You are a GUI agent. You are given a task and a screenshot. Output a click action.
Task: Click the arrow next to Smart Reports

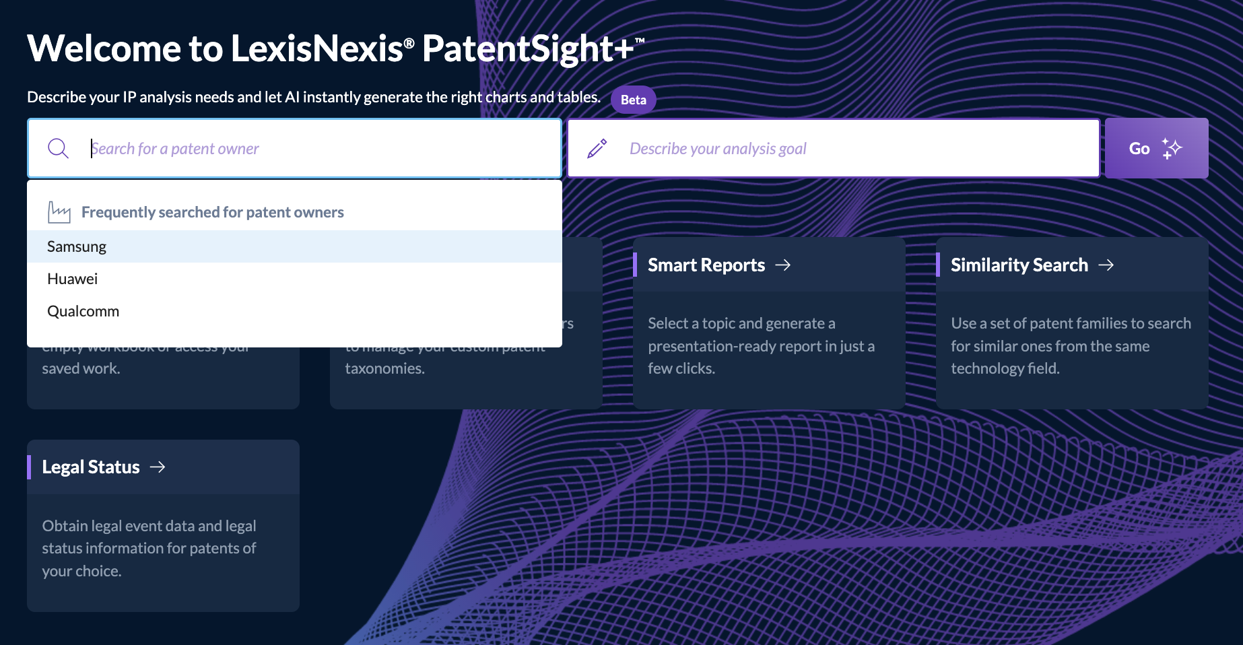(783, 265)
